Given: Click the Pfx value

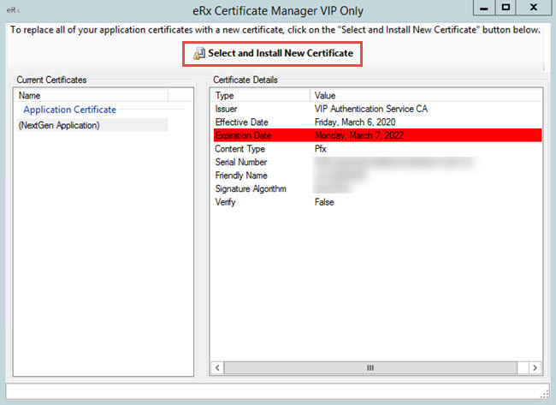Looking at the screenshot, I should 321,149.
